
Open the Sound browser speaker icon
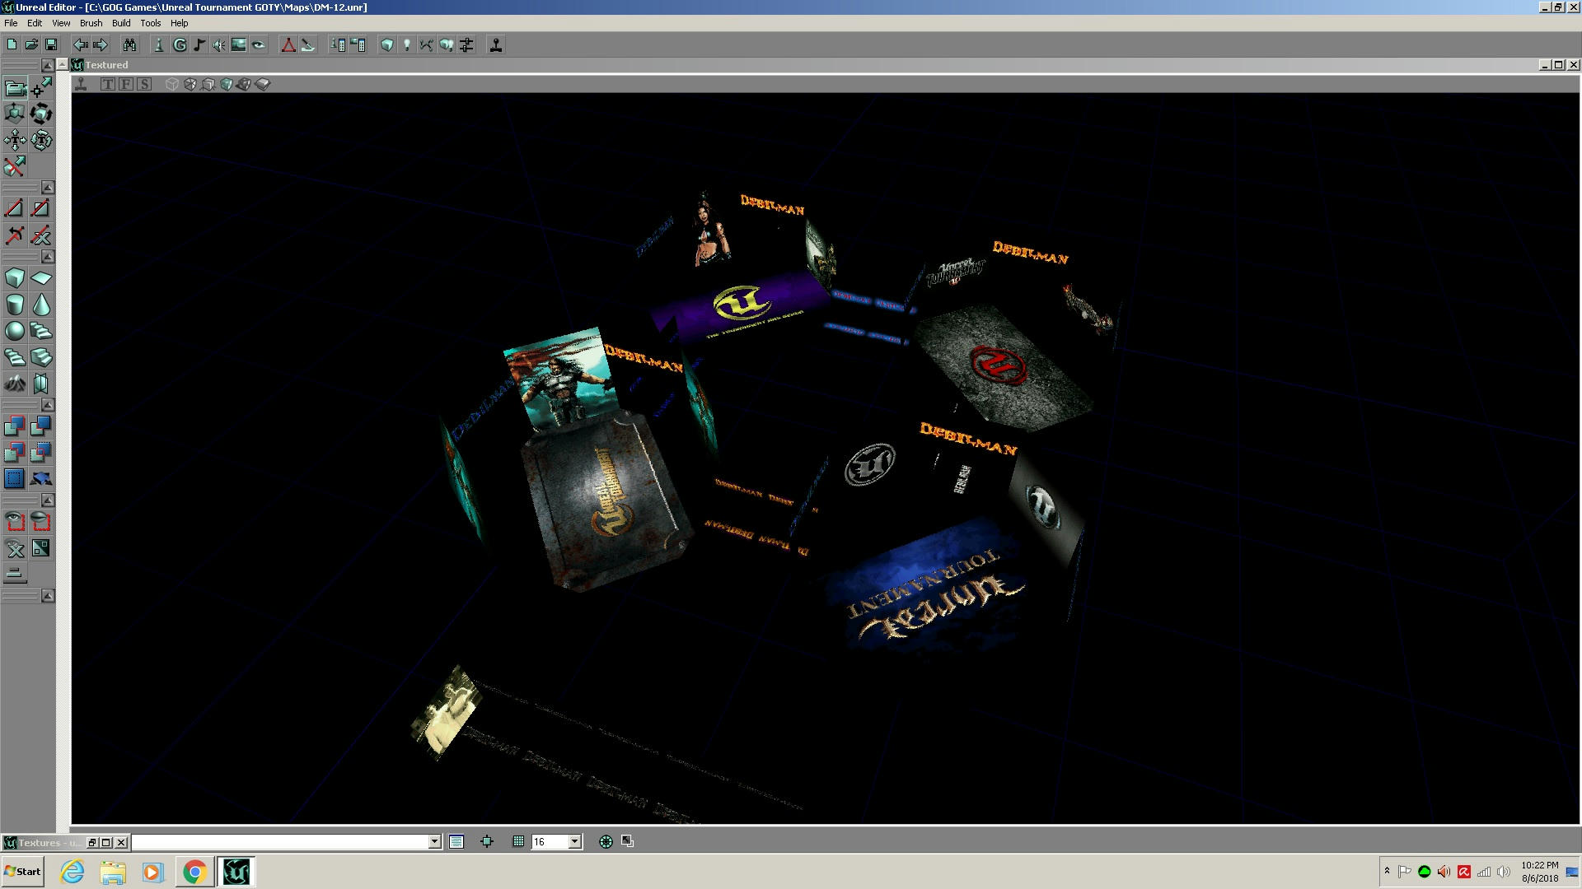pyautogui.click(x=218, y=44)
